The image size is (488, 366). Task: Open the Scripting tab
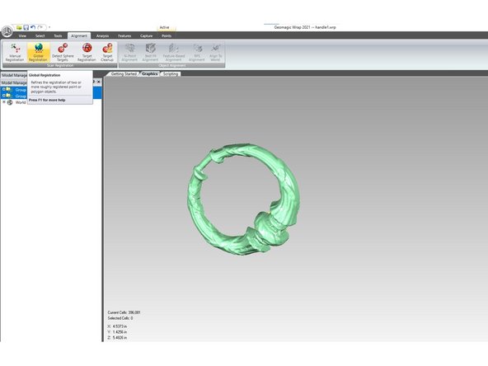(x=171, y=74)
